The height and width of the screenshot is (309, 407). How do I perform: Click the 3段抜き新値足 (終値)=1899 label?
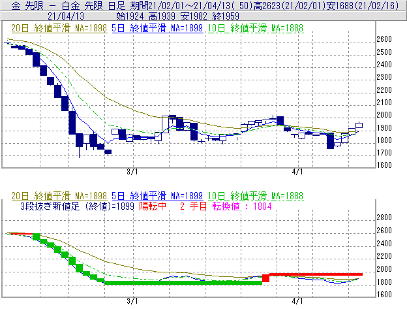click(77, 206)
